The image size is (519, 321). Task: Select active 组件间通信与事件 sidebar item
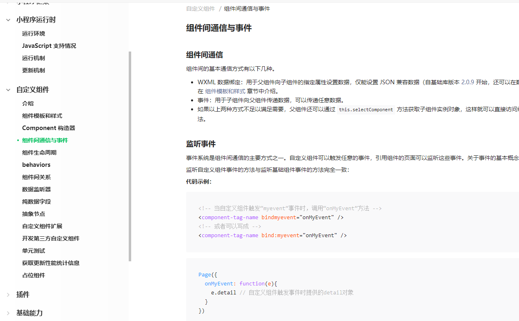click(x=45, y=140)
